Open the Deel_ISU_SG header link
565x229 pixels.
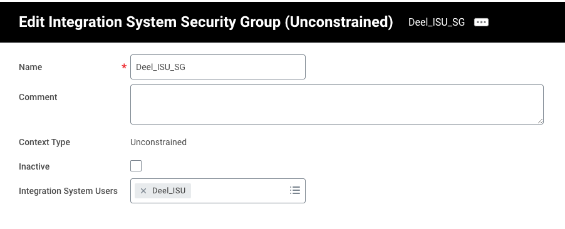click(437, 23)
